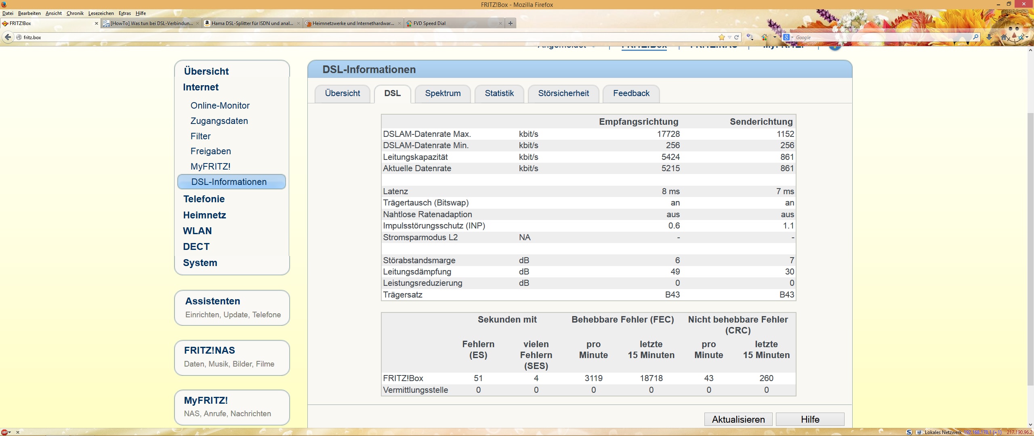
Task: Bookmark this page with star icon
Action: pos(721,37)
